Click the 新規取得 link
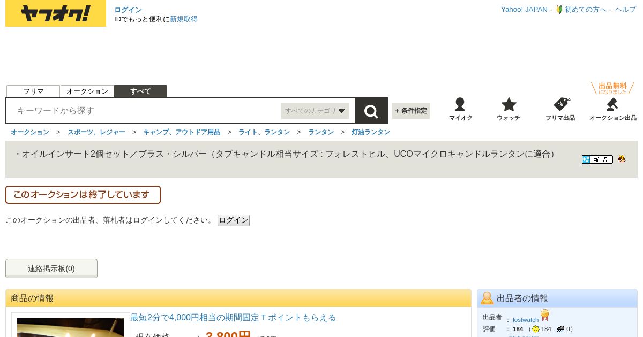 (x=184, y=19)
